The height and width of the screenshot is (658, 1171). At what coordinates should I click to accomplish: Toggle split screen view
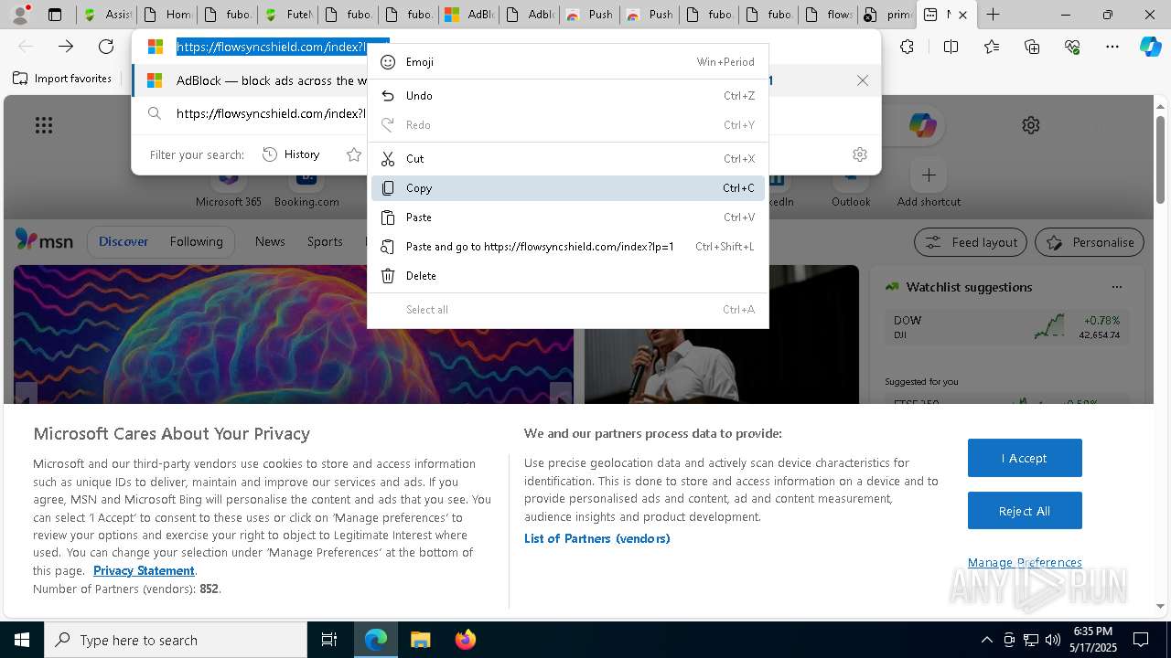click(x=951, y=47)
